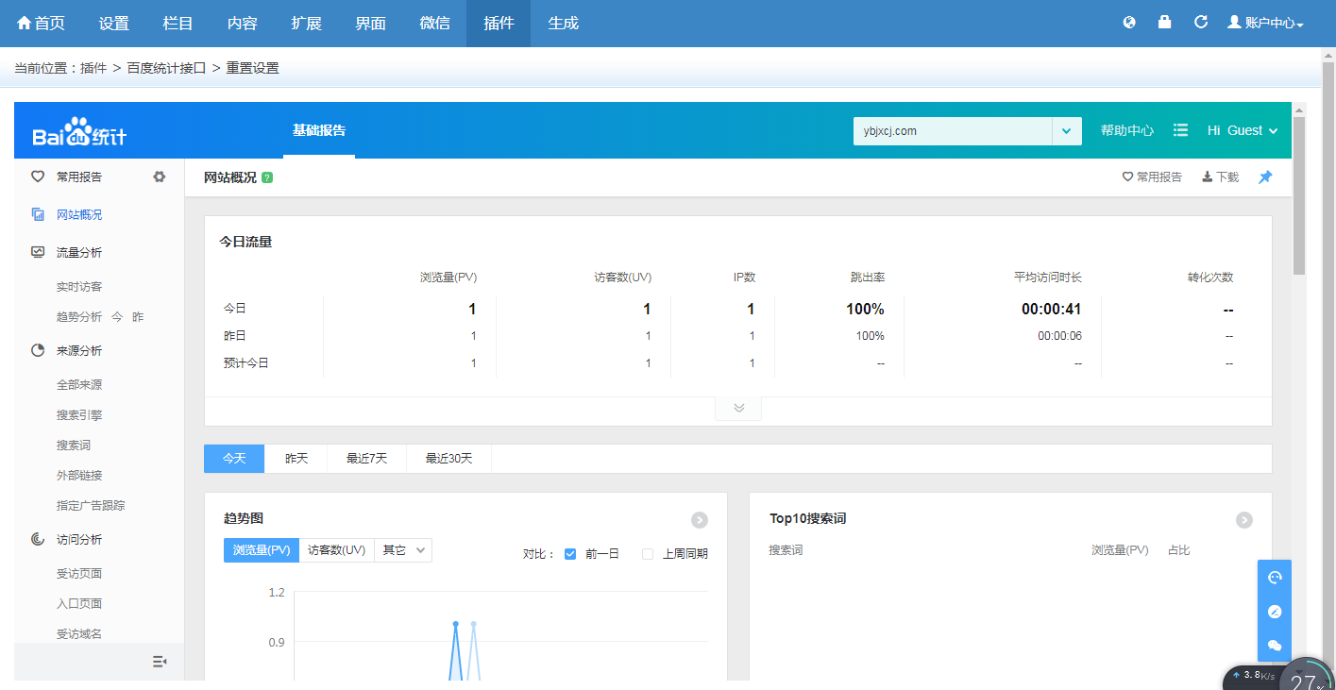Pin the report using the blue pin icon
Viewport: 1336px width, 690px height.
pyautogui.click(x=1265, y=177)
